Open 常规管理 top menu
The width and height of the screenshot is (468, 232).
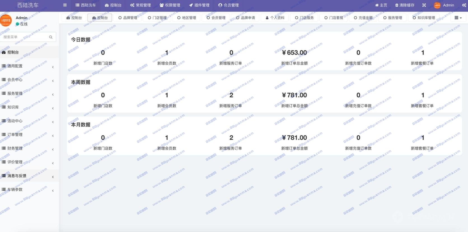pyautogui.click(x=141, y=5)
